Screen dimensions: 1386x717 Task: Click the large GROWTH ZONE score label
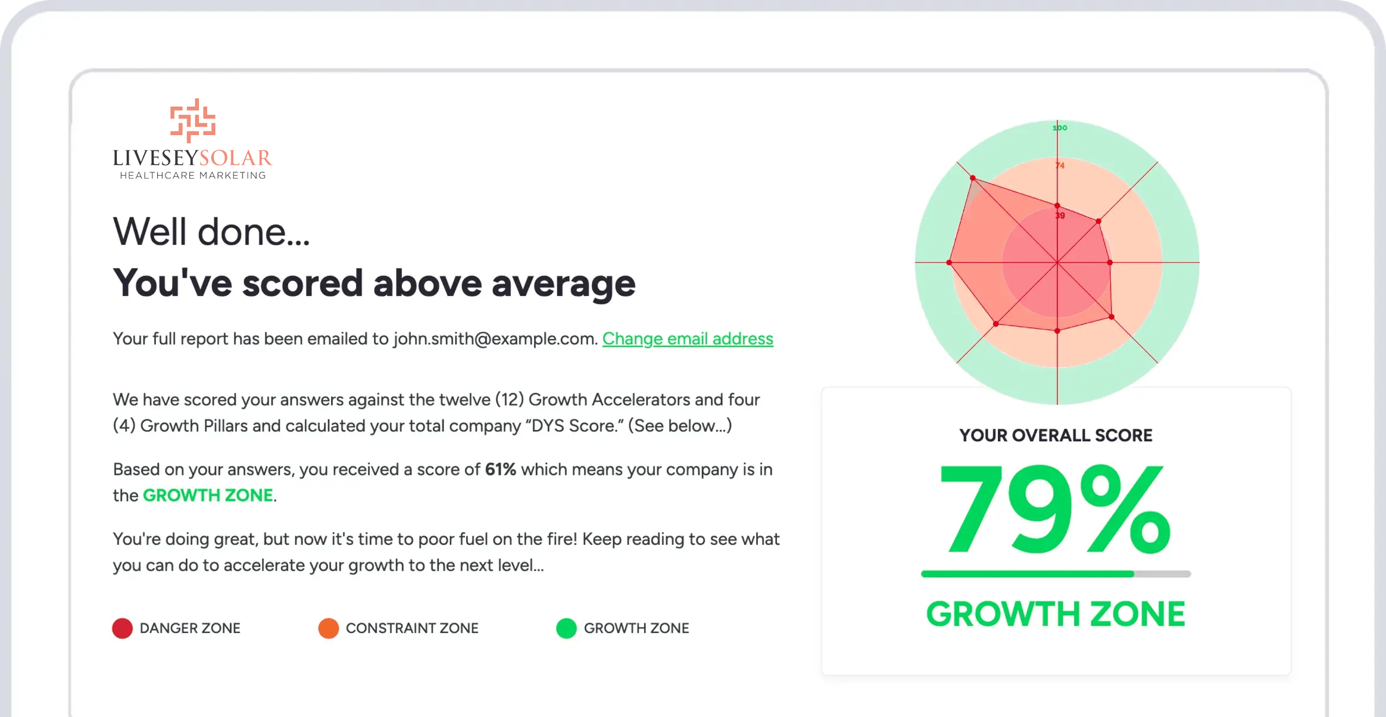coord(1056,614)
